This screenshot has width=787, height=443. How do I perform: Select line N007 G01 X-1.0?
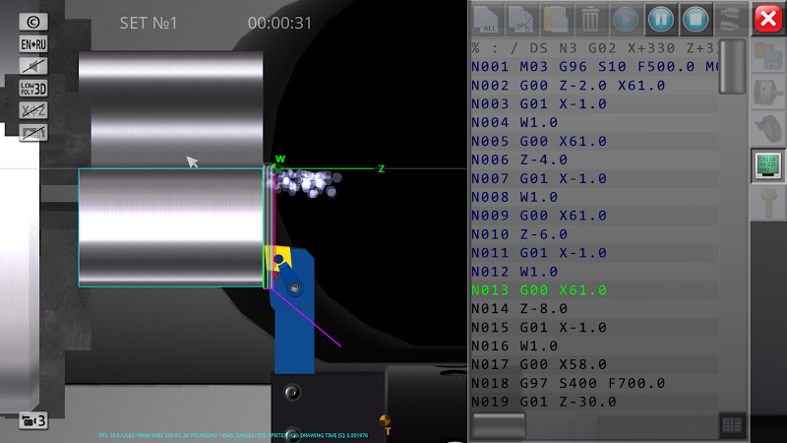[x=595, y=178]
